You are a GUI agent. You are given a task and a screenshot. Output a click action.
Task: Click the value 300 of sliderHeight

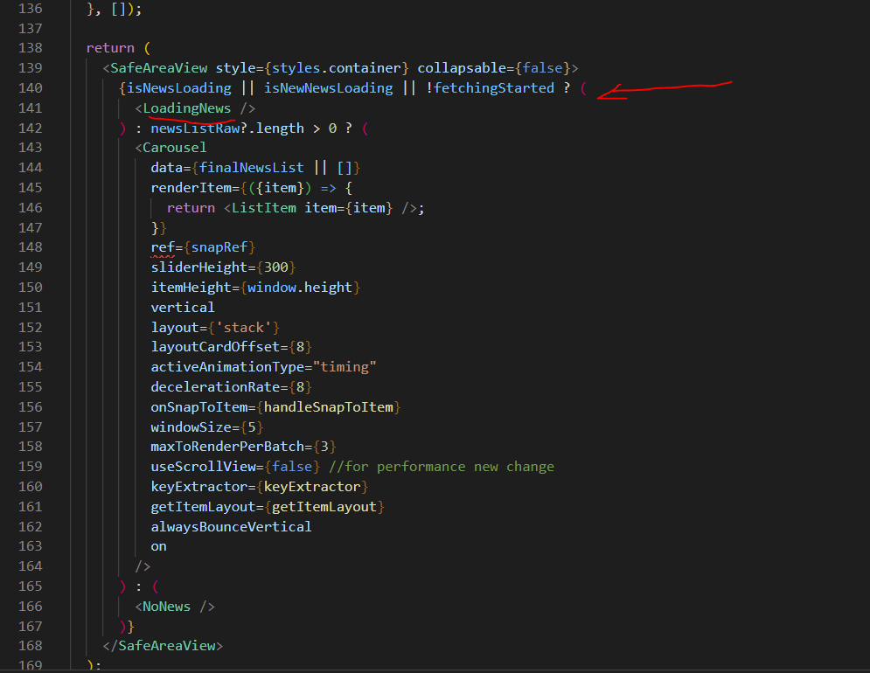point(275,267)
